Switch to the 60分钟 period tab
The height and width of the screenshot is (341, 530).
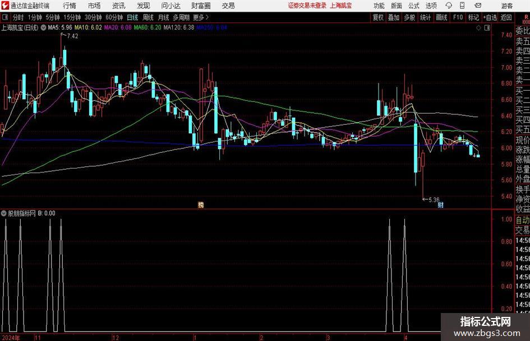click(x=114, y=17)
